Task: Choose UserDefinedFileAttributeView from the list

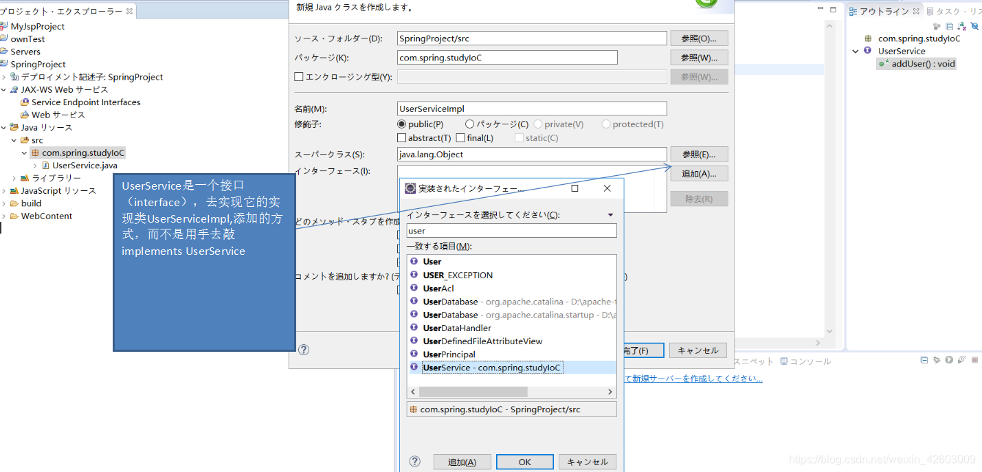Action: [x=482, y=341]
